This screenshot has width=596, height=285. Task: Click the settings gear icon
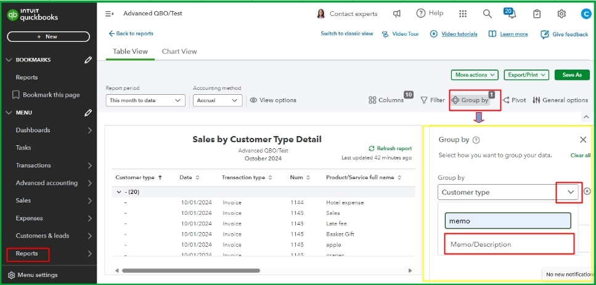click(x=561, y=14)
